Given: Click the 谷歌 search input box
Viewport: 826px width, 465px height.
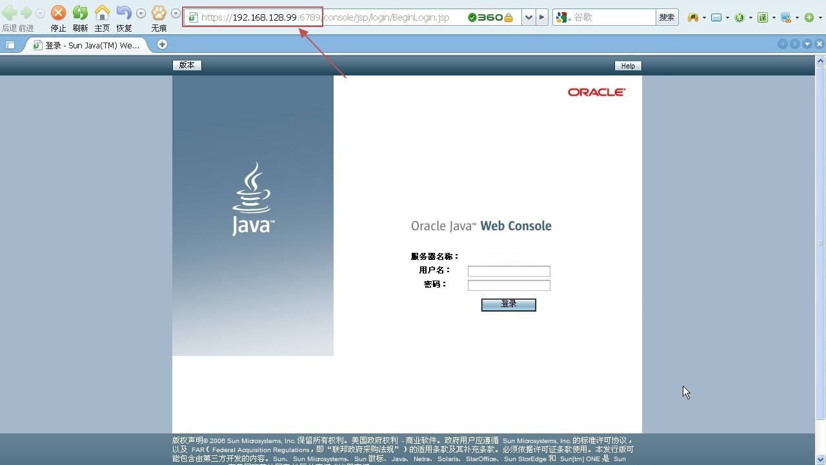Looking at the screenshot, I should click(614, 17).
